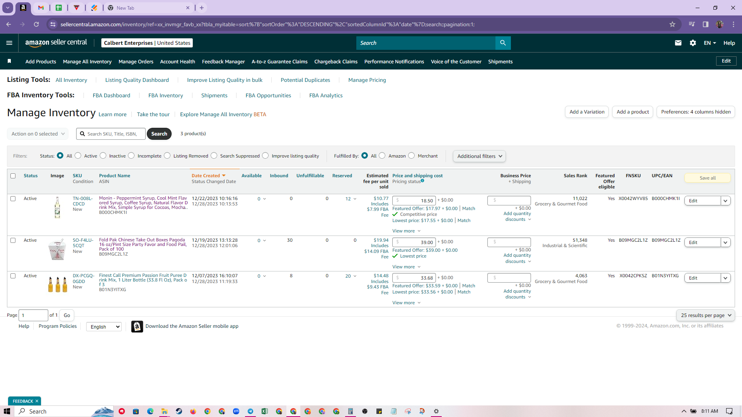Bookmark this page with the star icon
Viewport: 742px width, 417px height.
[672, 24]
